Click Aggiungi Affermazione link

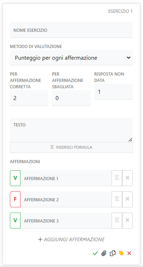71,239
